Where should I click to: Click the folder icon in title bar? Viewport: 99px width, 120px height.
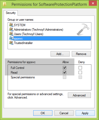4,4
